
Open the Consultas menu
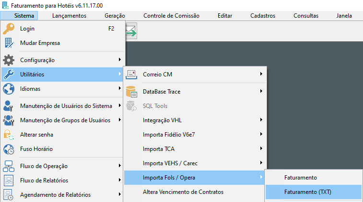[306, 16]
